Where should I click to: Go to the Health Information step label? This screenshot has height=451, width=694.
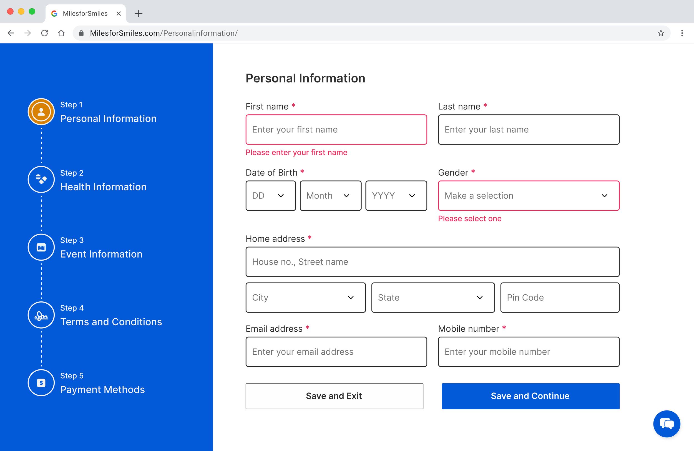pos(103,187)
